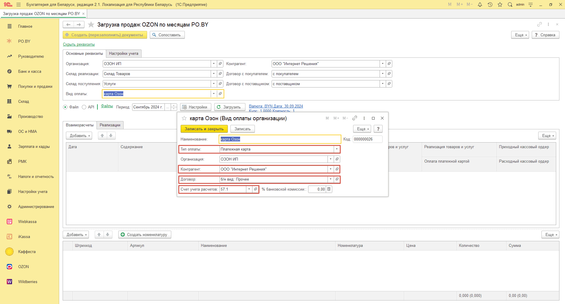Screen dimensions: 565x304
Task: Click Создать номенклатуру button
Action: point(145,234)
